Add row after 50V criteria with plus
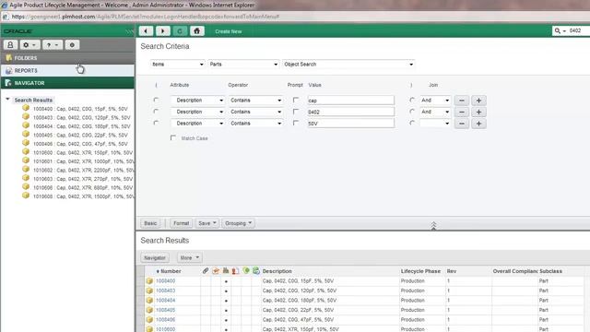This screenshot has width=590, height=332. tap(478, 124)
